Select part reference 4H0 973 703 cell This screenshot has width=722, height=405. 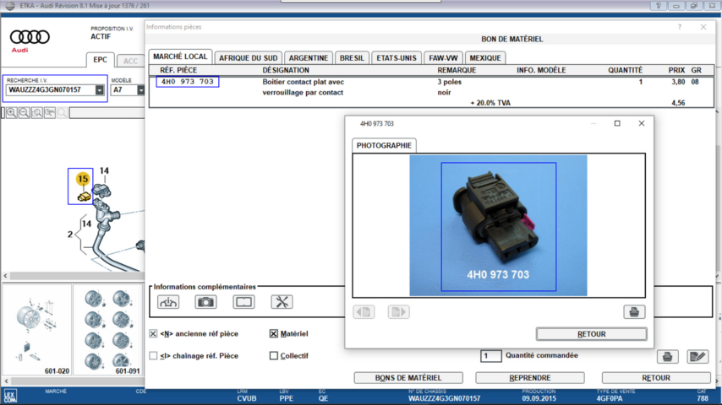(x=188, y=82)
